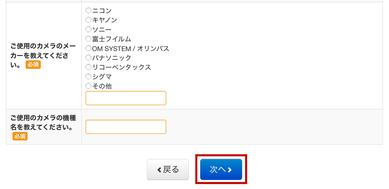Select the ソニー radio option

click(88, 30)
